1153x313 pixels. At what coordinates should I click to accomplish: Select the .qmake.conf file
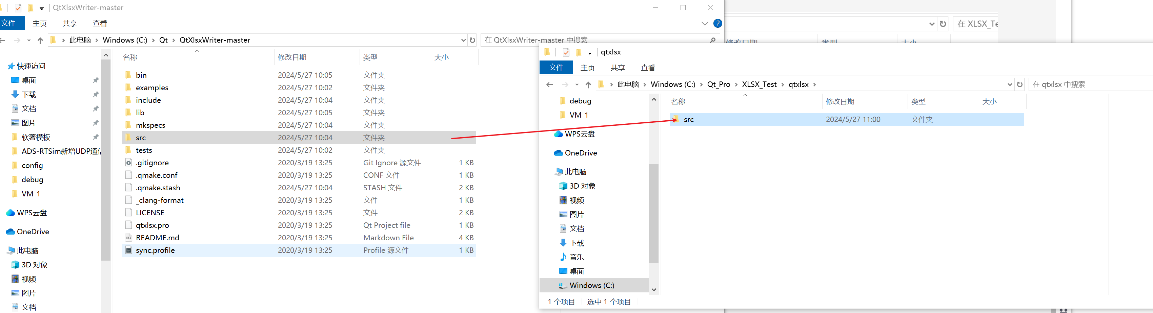click(x=156, y=175)
